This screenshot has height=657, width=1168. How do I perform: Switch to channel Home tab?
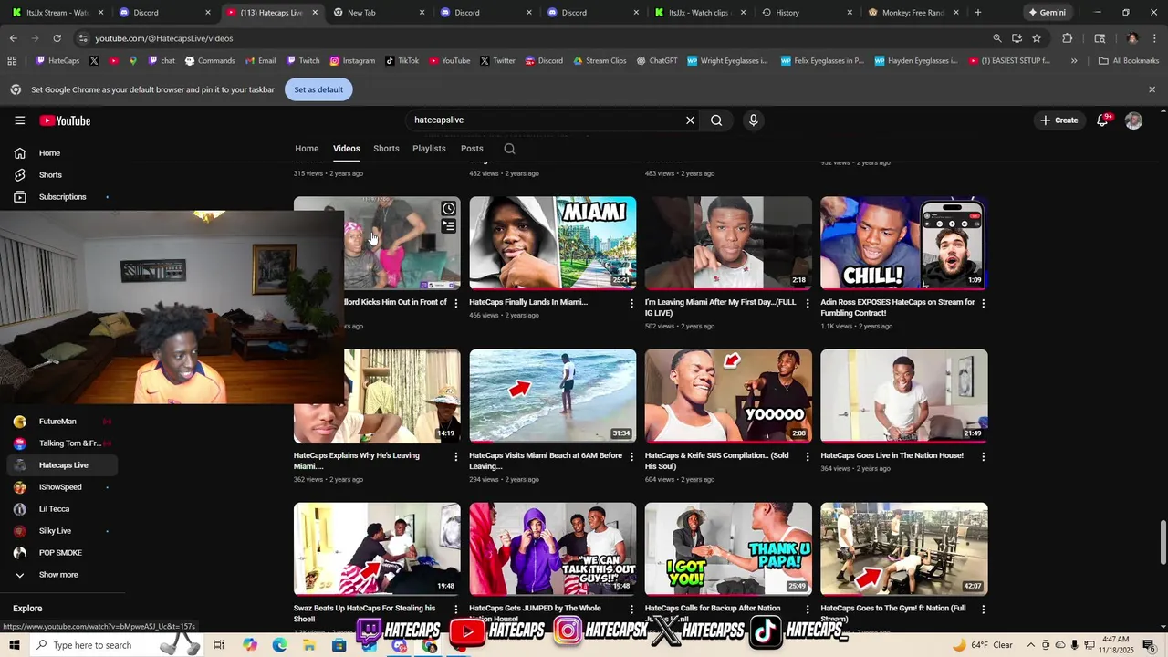(x=307, y=149)
